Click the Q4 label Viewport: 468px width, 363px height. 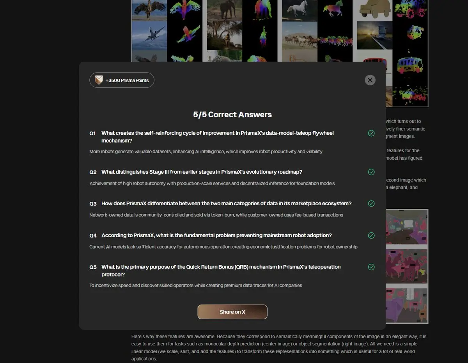[93, 236]
